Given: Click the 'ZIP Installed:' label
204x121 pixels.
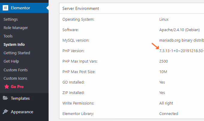Looking at the screenshot, I should click(x=73, y=93).
